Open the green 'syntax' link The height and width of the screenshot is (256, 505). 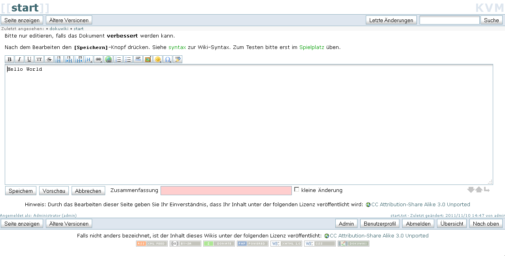click(x=177, y=47)
